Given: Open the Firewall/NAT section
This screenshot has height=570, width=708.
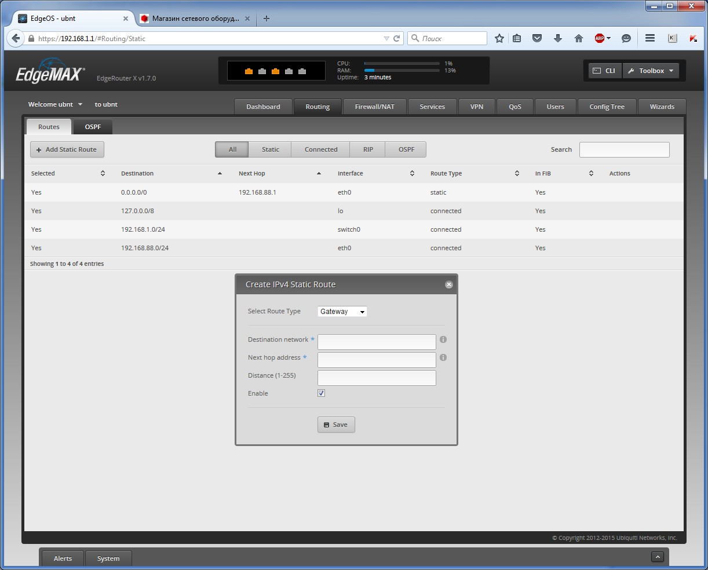Looking at the screenshot, I should point(374,107).
